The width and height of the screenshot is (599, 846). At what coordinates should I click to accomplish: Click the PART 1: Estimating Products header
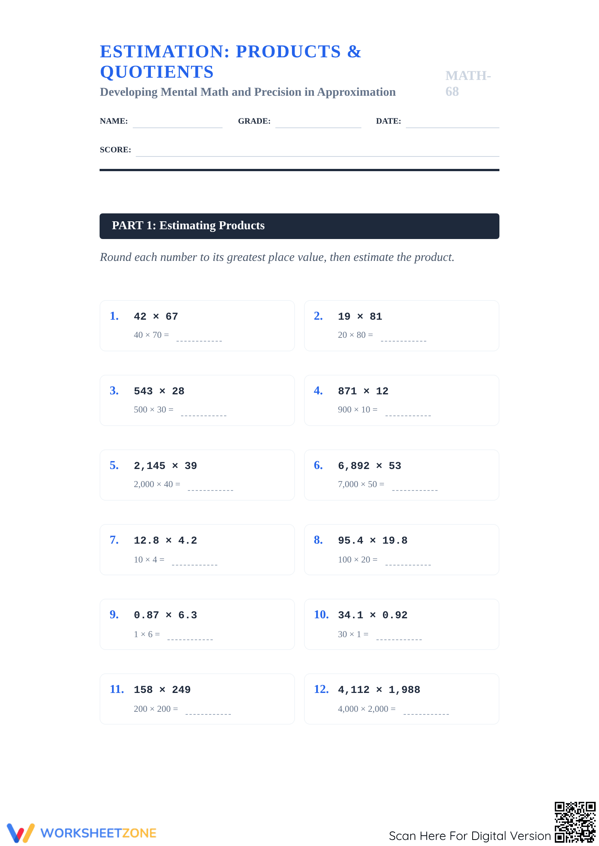pyautogui.click(x=299, y=226)
